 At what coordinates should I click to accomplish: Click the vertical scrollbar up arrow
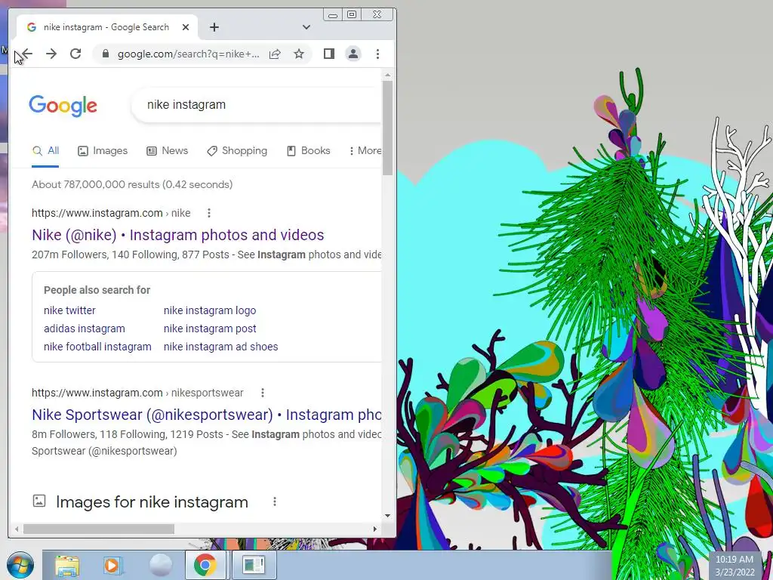click(x=387, y=75)
